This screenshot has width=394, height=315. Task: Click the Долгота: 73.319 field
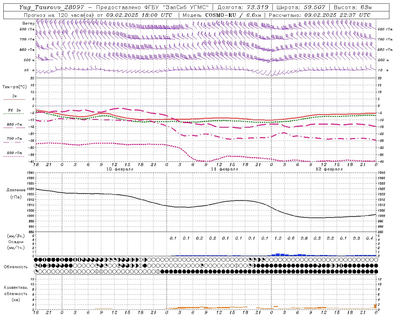[x=243, y=7]
